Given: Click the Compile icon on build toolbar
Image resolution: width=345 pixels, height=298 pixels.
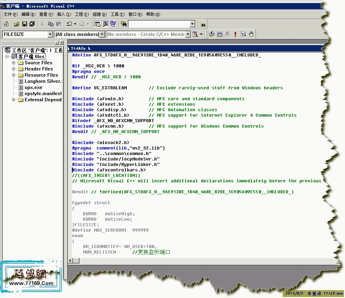Looking at the screenshot, I should pos(212,34).
